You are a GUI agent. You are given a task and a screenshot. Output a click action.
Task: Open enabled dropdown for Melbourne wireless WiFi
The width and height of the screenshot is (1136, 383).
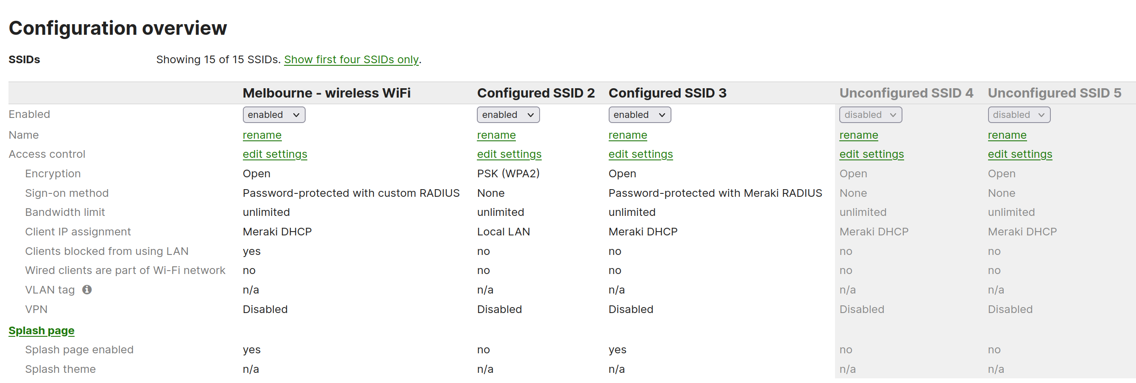point(274,115)
